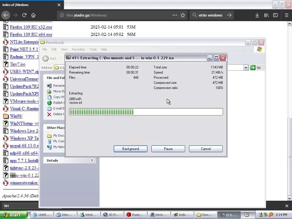Click Back button in Downloads window
Image resolution: width=292 pixels, height=219 pixels.
click(x=50, y=58)
